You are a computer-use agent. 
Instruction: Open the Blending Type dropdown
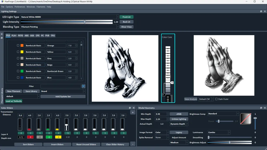coord(70,27)
